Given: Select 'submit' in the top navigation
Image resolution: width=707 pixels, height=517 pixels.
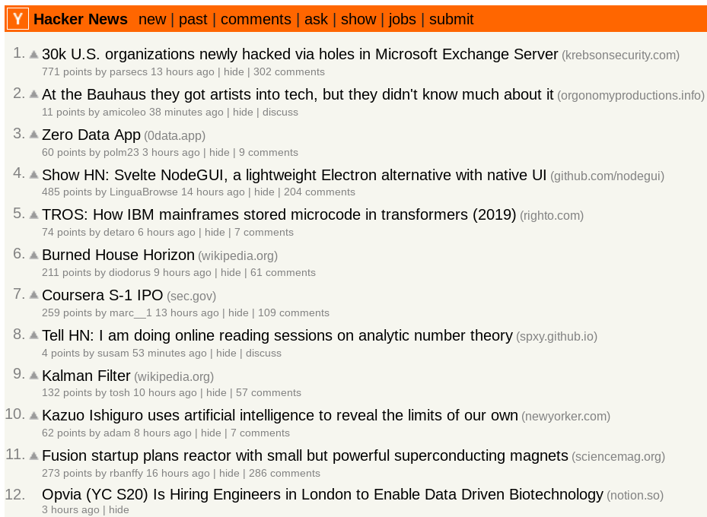Looking at the screenshot, I should [451, 19].
